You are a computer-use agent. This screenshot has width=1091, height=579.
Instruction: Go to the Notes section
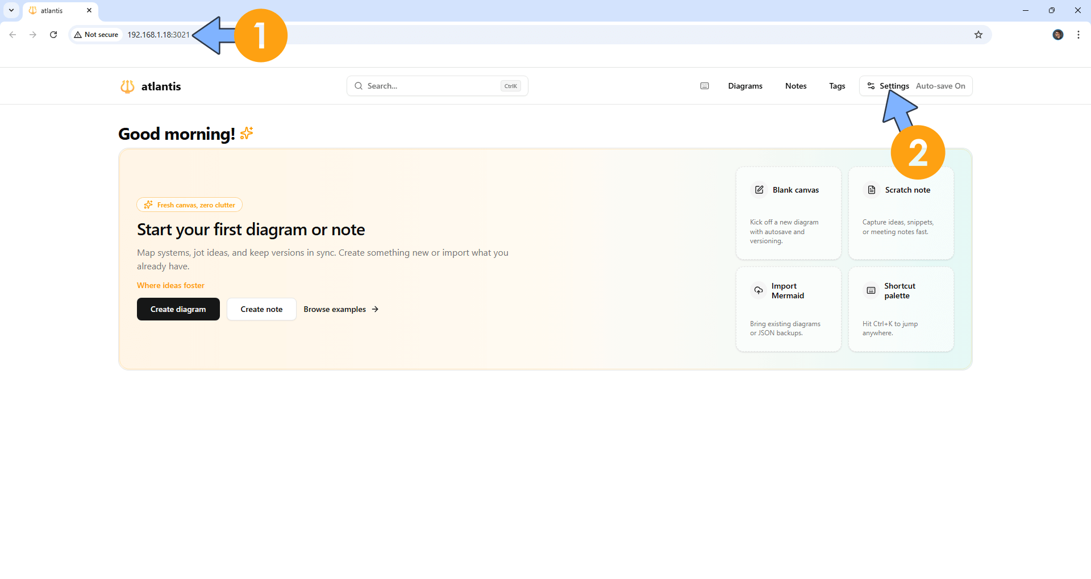(x=796, y=86)
